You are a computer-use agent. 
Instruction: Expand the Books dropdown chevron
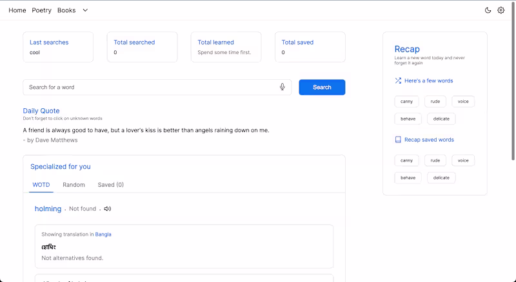tap(85, 10)
